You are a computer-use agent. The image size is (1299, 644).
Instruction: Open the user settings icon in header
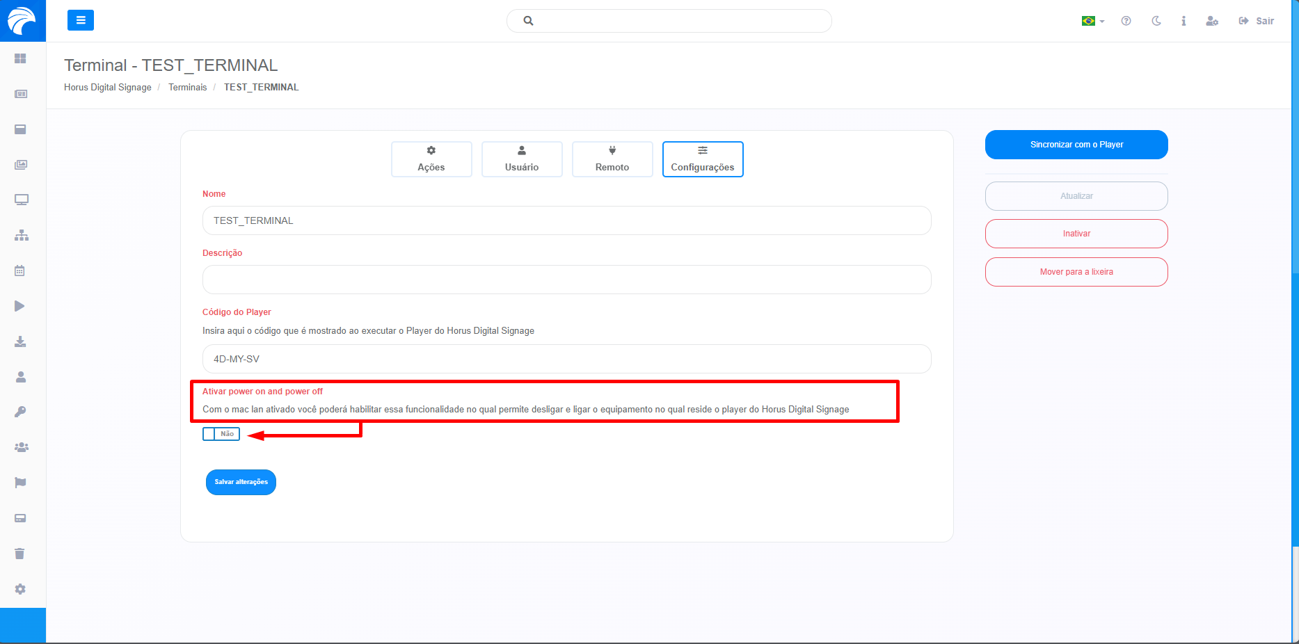(x=1211, y=21)
